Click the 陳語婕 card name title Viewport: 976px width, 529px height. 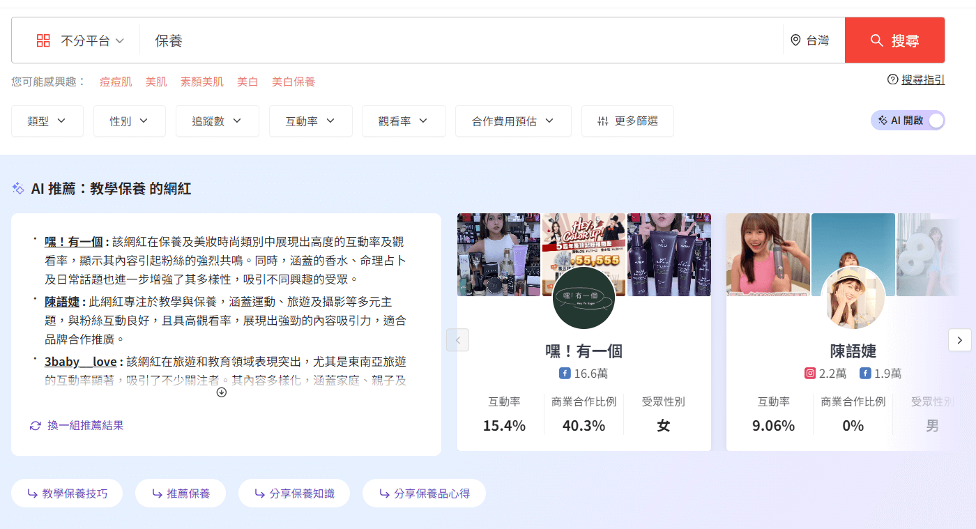tap(853, 351)
